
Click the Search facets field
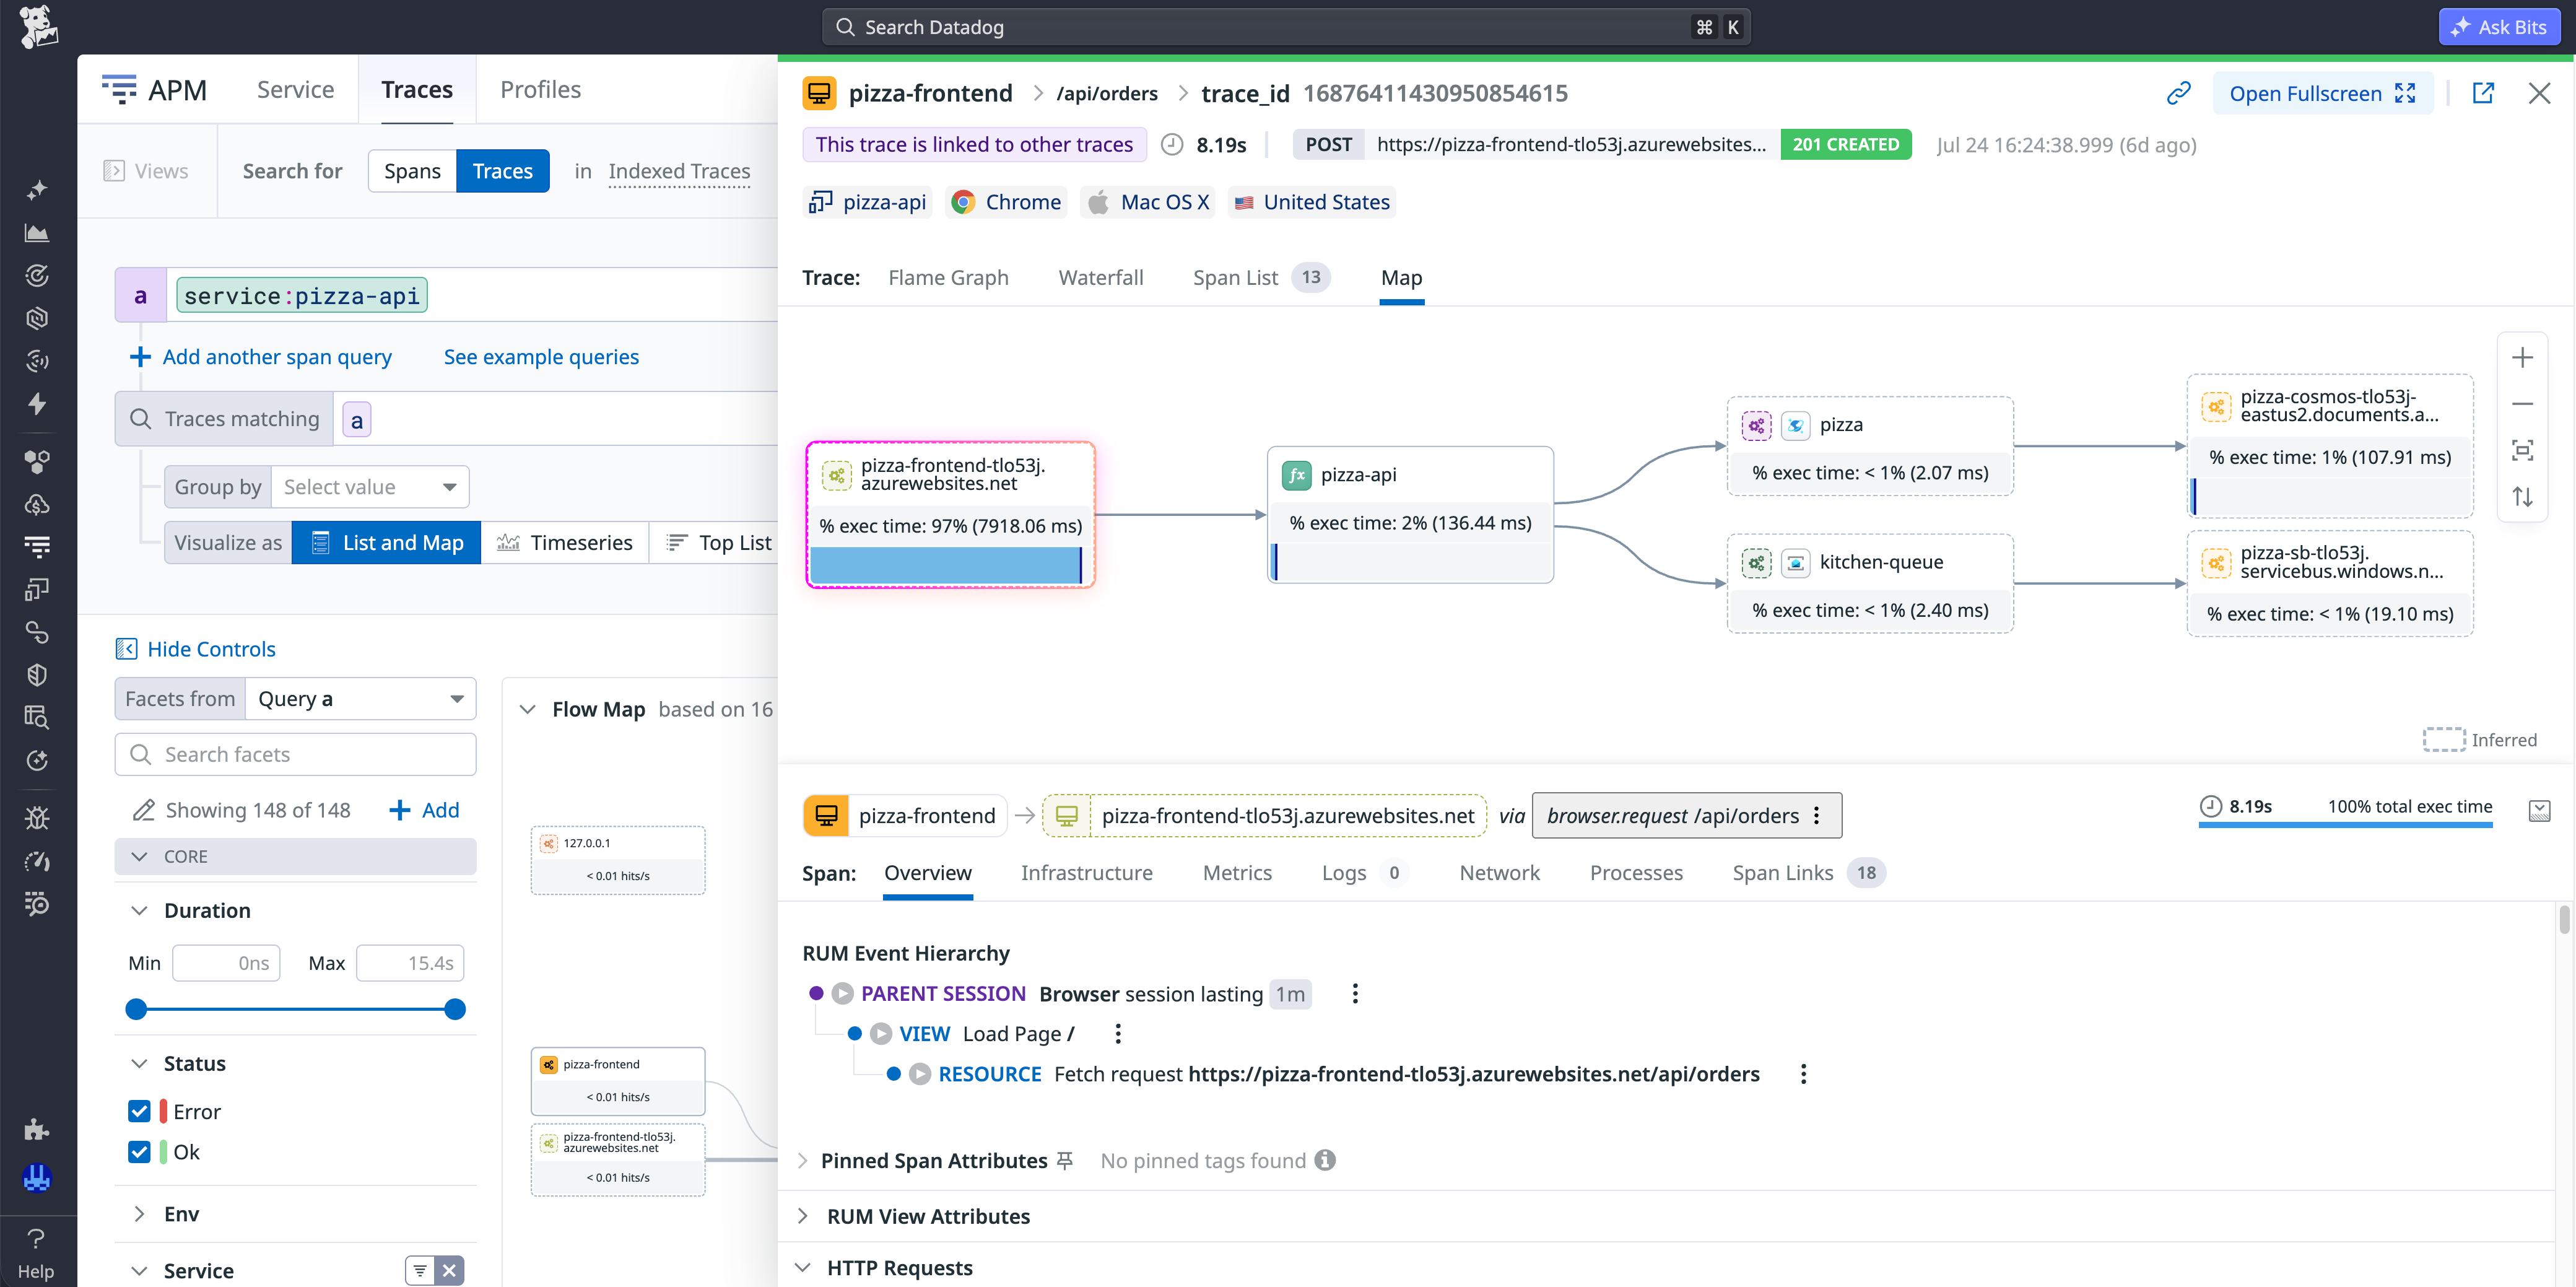(x=295, y=755)
